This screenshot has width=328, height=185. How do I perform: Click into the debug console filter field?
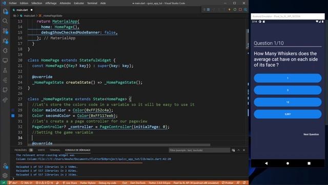tap(199, 150)
